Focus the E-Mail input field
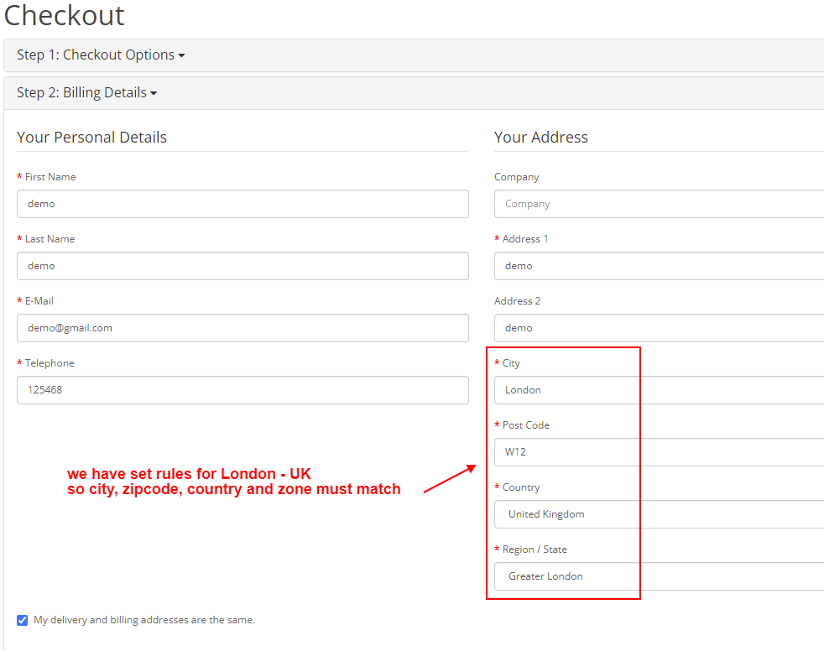824x651 pixels. 243,328
